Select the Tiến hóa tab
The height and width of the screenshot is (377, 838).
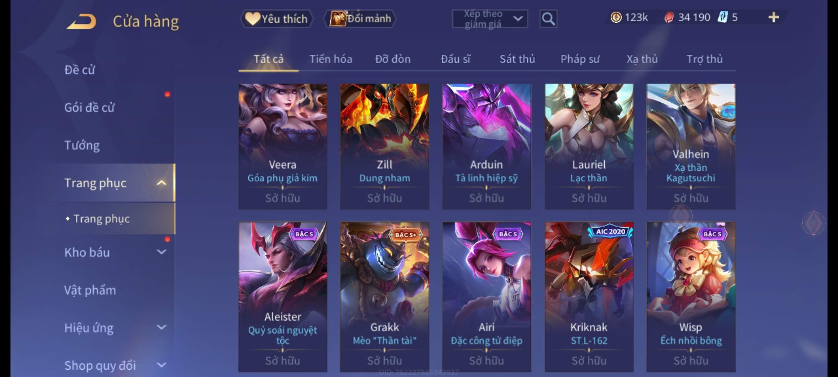(331, 59)
